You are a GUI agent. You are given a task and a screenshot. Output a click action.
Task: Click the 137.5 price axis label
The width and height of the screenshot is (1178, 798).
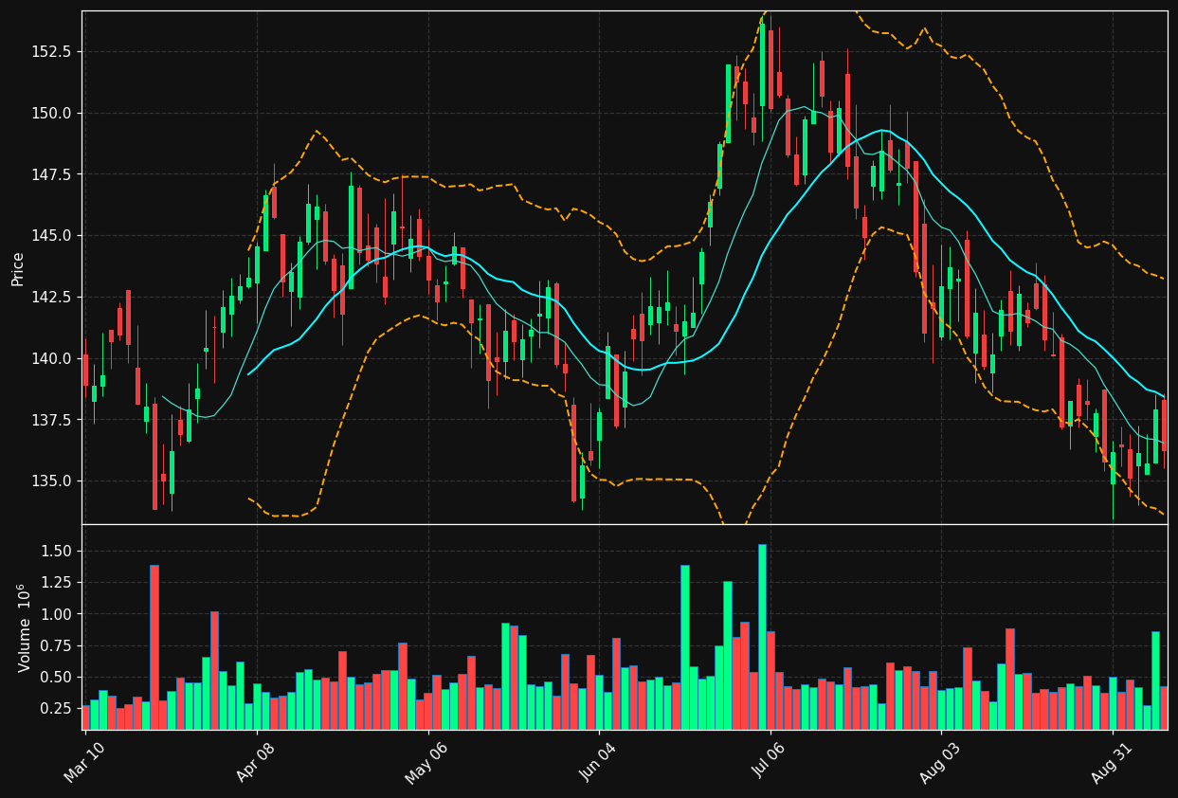pyautogui.click(x=51, y=420)
